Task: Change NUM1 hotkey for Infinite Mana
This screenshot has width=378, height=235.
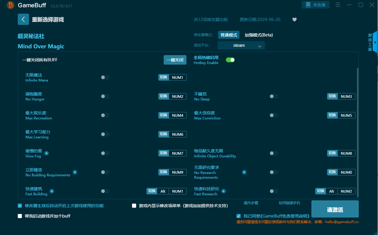Action: click(x=178, y=78)
